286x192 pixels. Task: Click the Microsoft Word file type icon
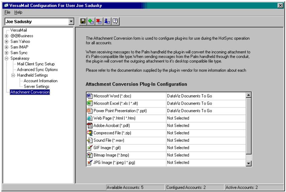(x=90, y=96)
